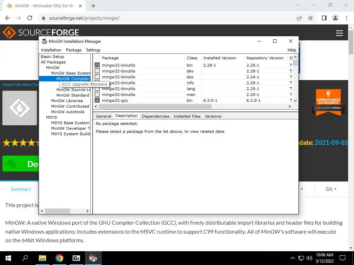This screenshot has width=354, height=265.
Task: Open the Help menu
Action: (292, 50)
